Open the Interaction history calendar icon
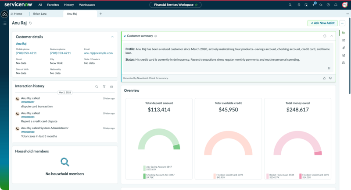 tap(111, 86)
